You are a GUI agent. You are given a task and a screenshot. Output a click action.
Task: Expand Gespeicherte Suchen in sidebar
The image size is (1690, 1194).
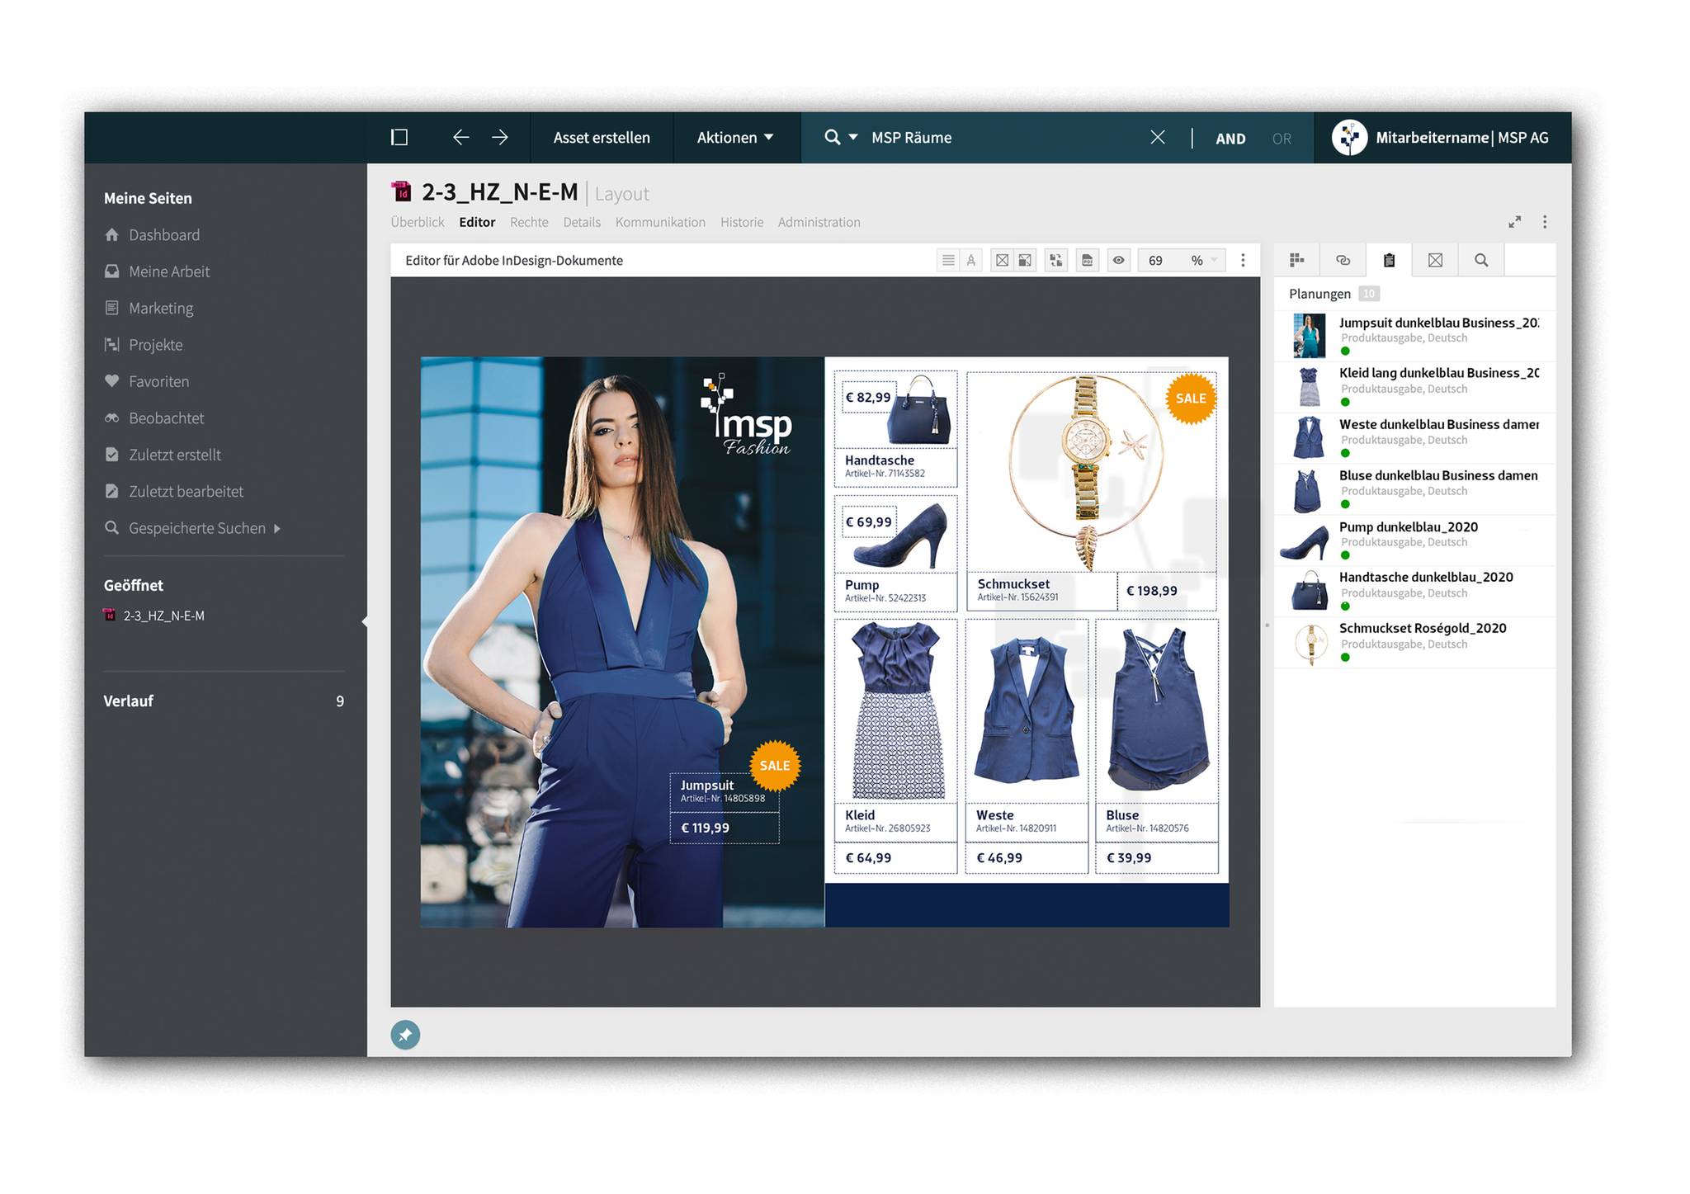tap(277, 528)
